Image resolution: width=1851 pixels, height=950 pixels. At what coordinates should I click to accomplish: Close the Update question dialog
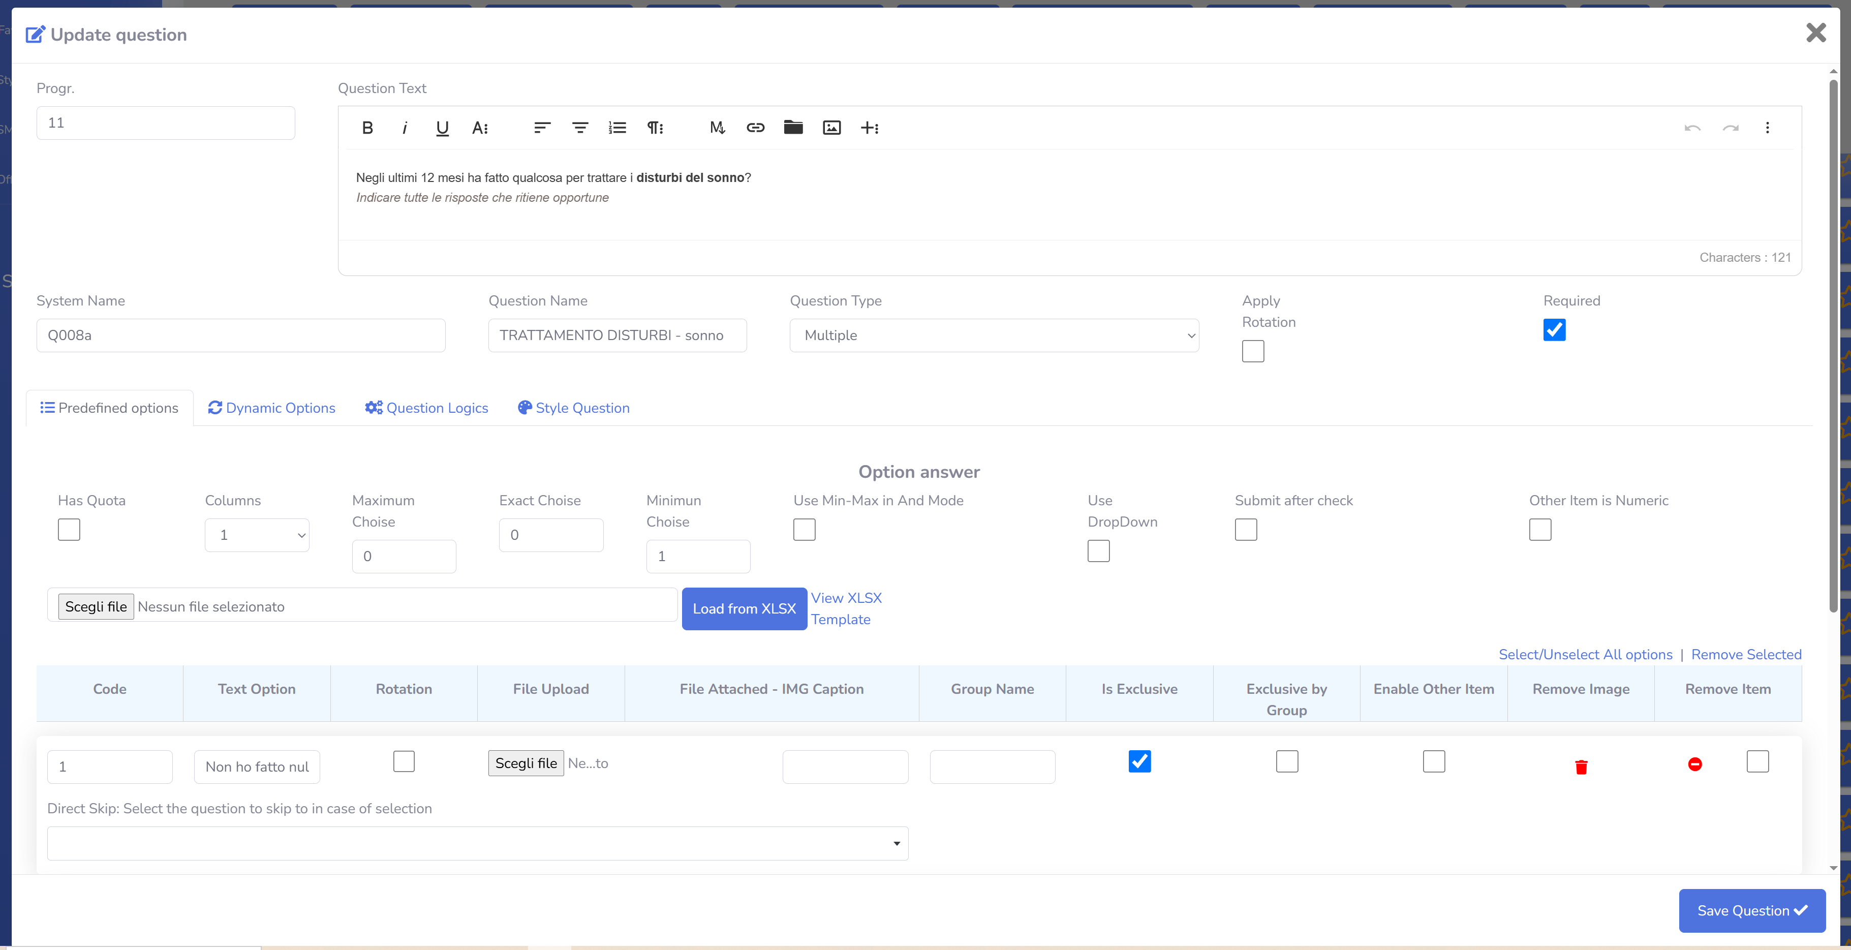(x=1816, y=33)
